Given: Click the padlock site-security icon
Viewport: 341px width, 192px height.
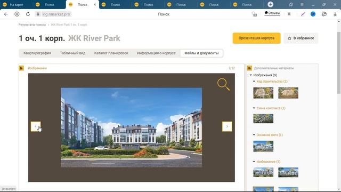Looking at the screenshot, I should pyautogui.click(x=38, y=14).
